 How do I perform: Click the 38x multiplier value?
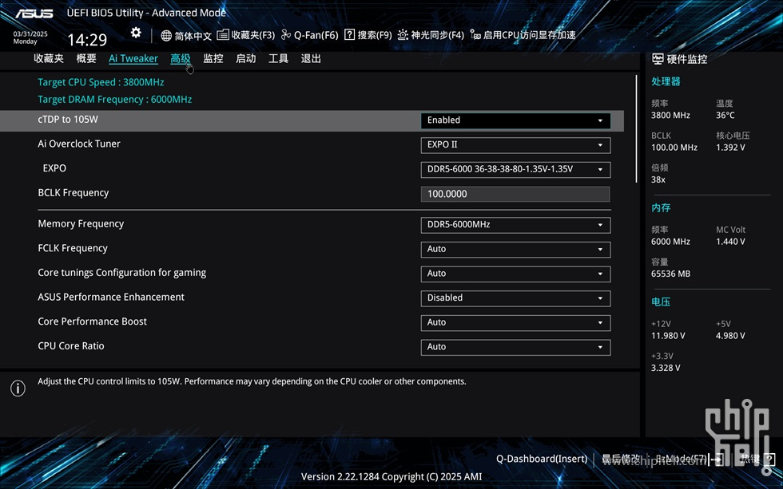pyautogui.click(x=658, y=179)
